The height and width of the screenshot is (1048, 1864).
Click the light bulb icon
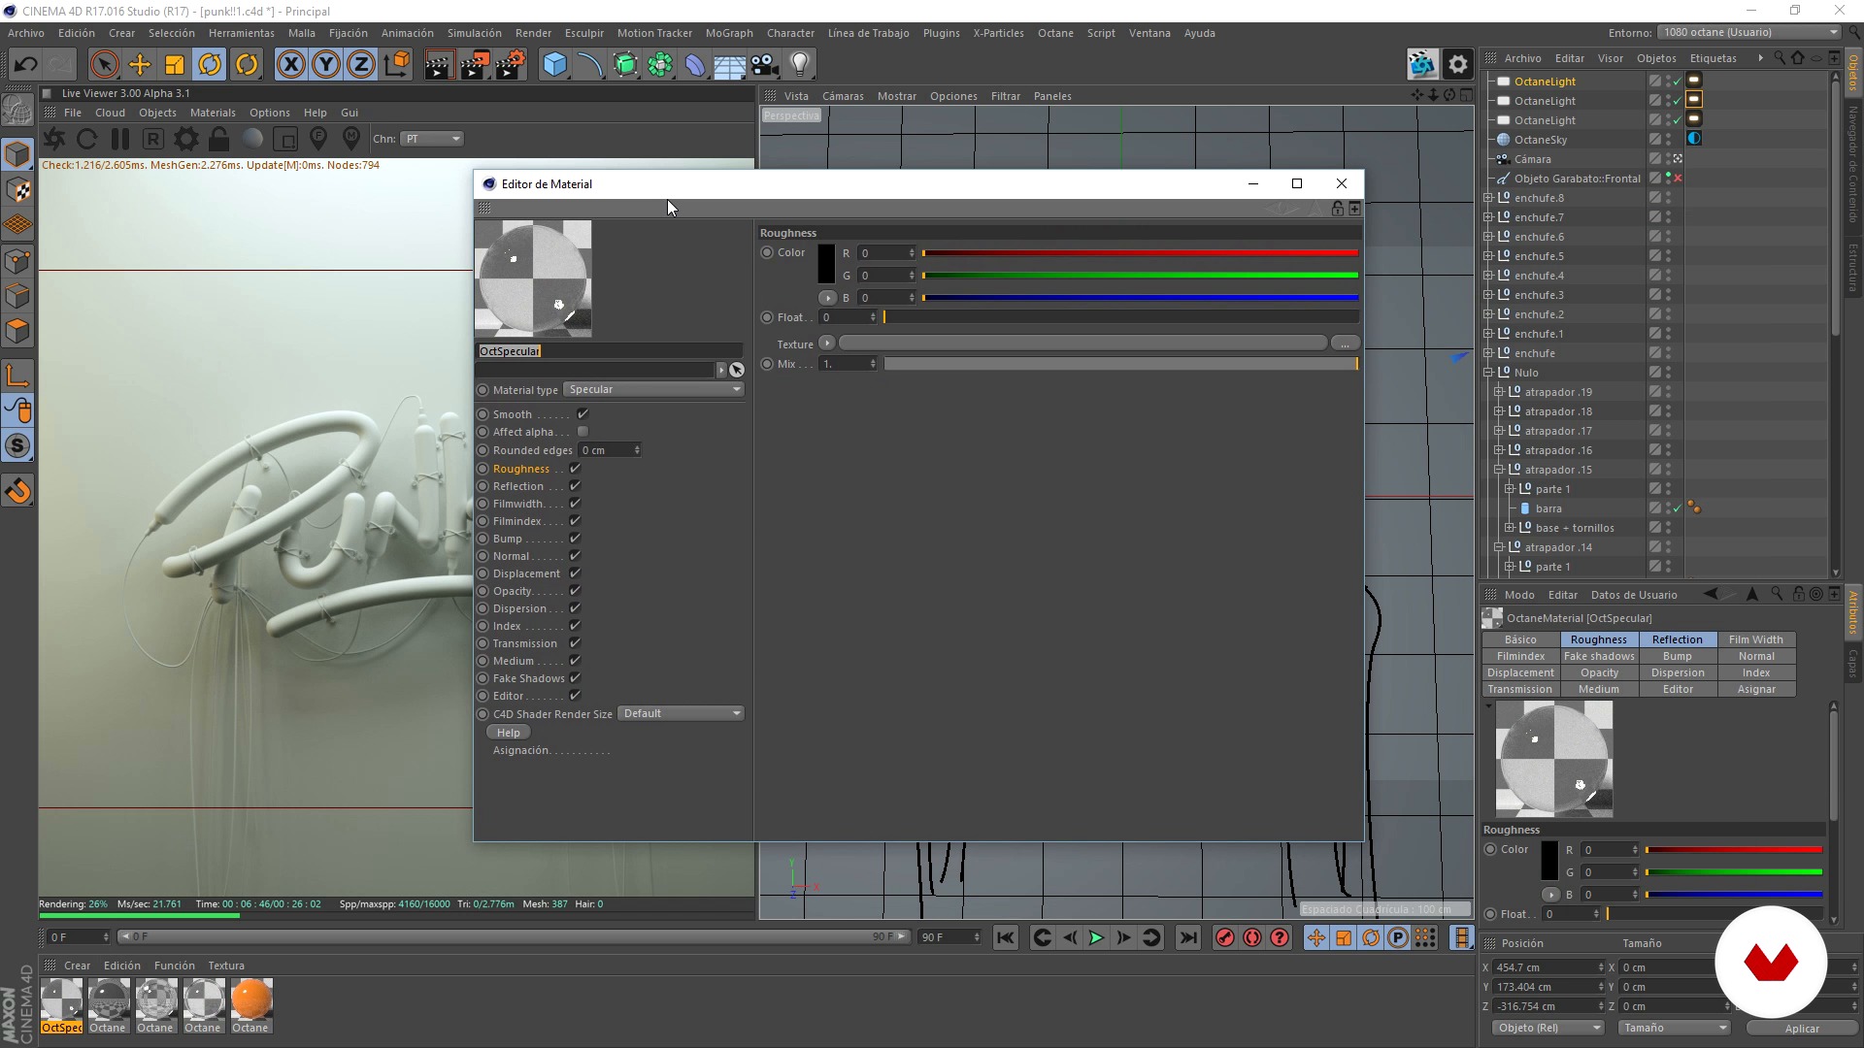pyautogui.click(x=800, y=65)
